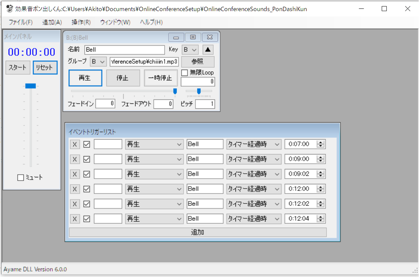Delete the 0:07:00 trigger with X
Viewport: 419px width, 277px height.
click(x=75, y=144)
